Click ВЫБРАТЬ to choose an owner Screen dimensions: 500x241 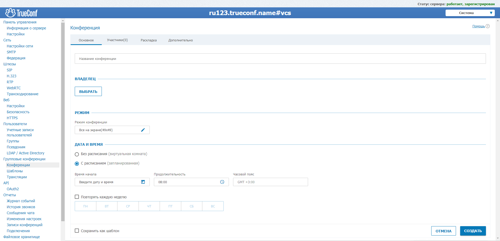coord(88,91)
